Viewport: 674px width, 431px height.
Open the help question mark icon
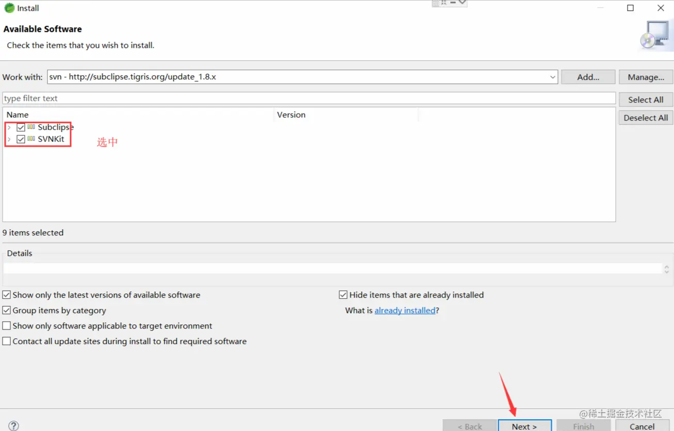tap(14, 426)
